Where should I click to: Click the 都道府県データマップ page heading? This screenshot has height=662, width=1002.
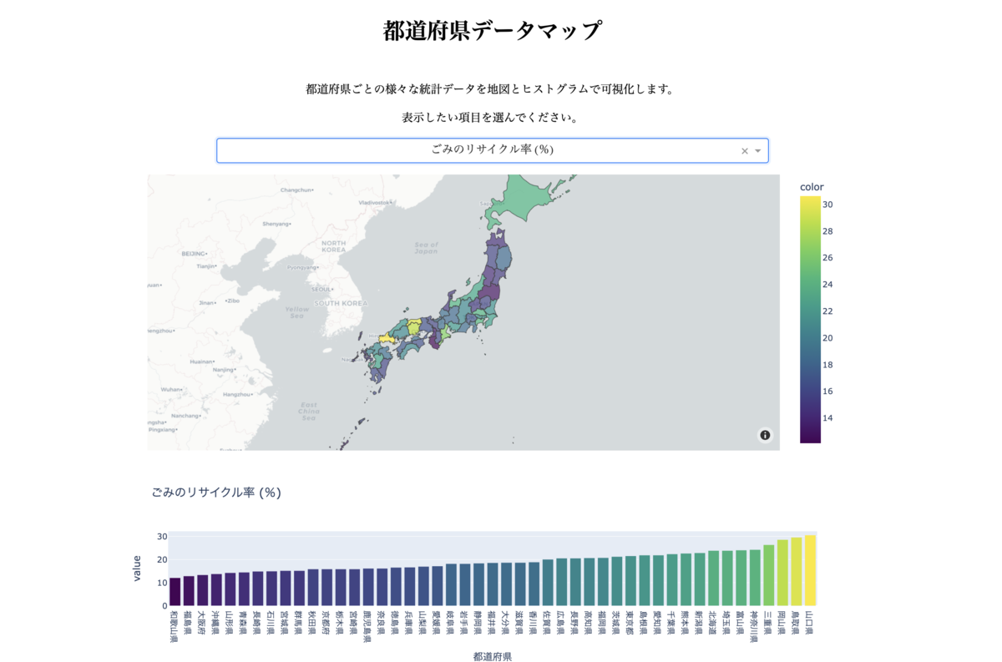[x=493, y=31]
